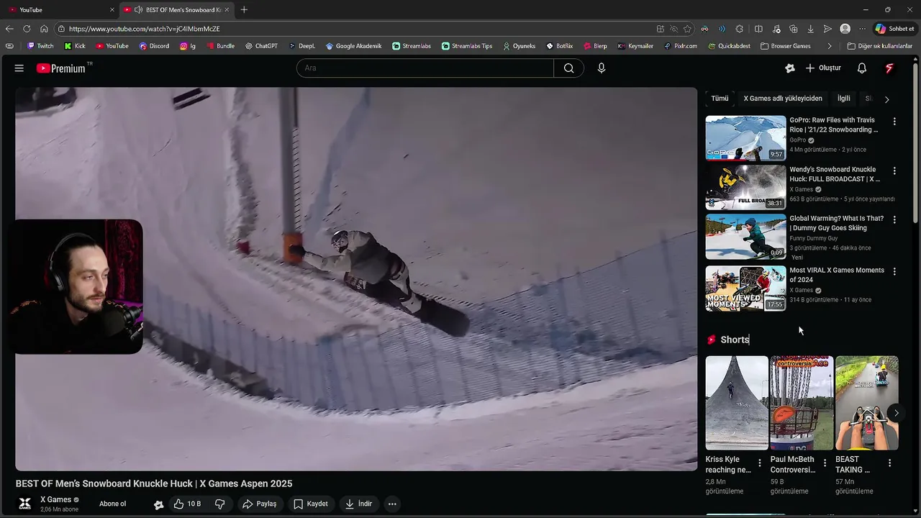Image resolution: width=921 pixels, height=518 pixels.
Task: Open GoPro Raw Files video thumbnail
Action: [x=745, y=138]
